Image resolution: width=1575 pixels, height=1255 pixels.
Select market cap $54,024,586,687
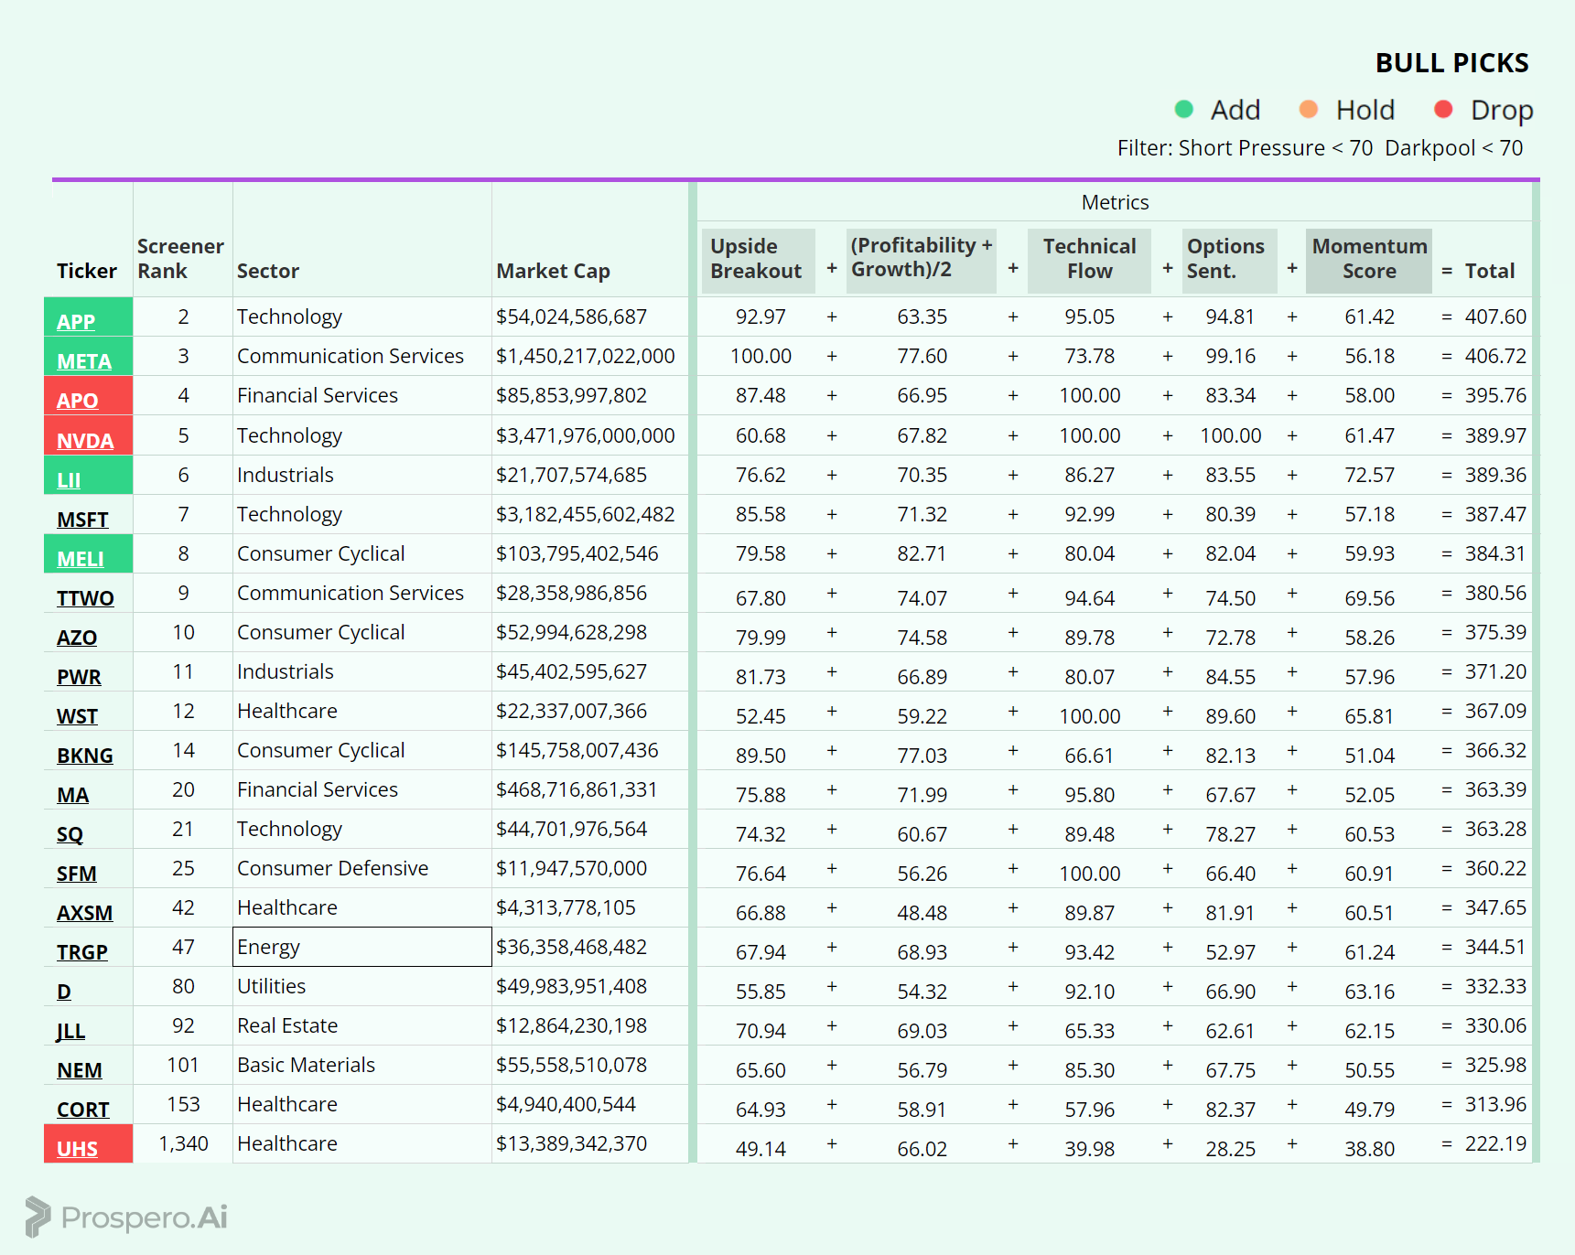point(571,316)
